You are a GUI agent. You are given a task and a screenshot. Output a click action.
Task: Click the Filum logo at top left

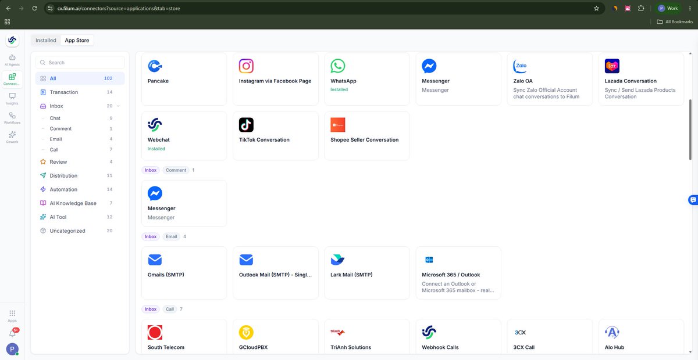[x=12, y=40]
